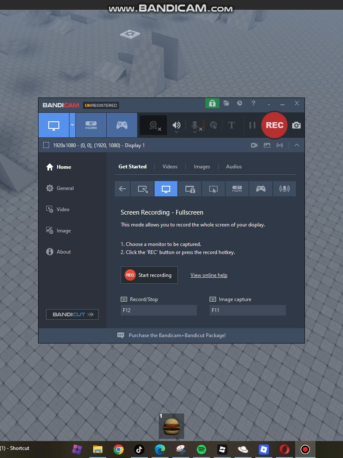Click Purchase the Bandicam+Bandicut Package banner
Image resolution: width=343 pixels, height=458 pixels.
pos(171,335)
